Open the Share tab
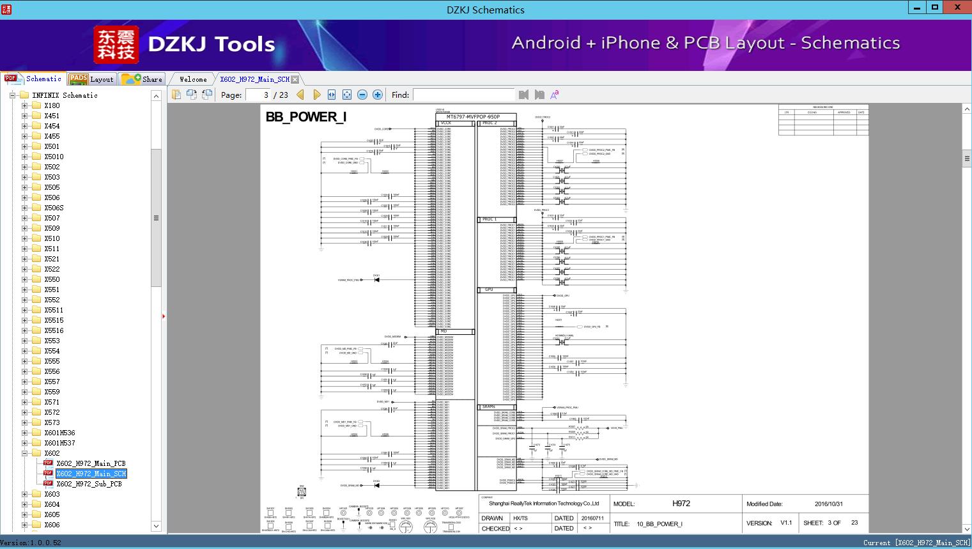The height and width of the screenshot is (549, 972). 142,79
